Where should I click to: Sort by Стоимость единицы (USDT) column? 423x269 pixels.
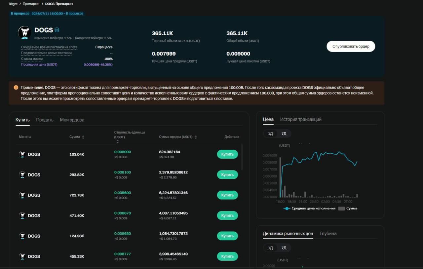click(x=117, y=141)
